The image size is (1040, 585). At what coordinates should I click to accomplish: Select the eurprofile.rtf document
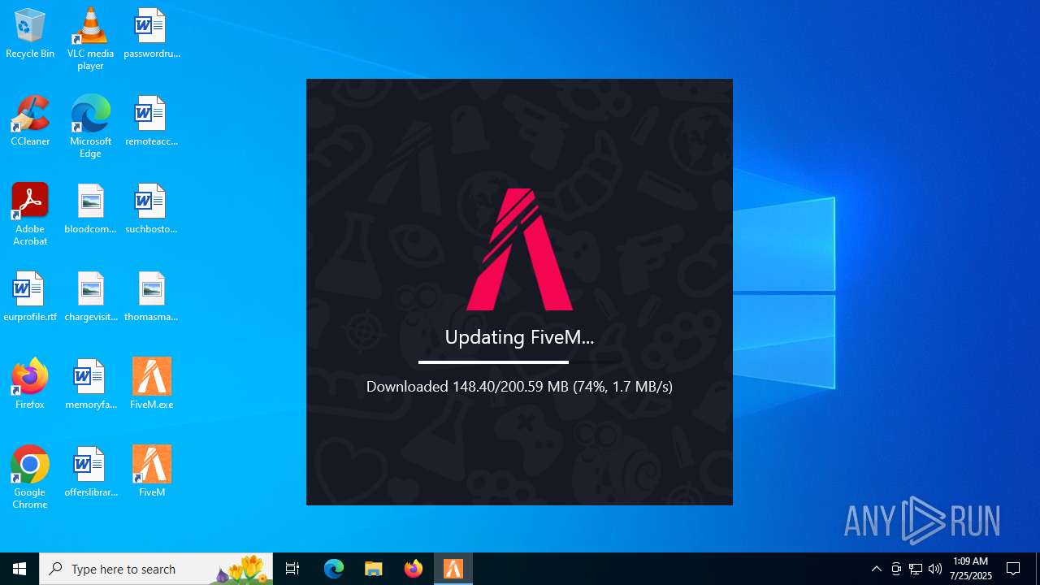(30, 297)
